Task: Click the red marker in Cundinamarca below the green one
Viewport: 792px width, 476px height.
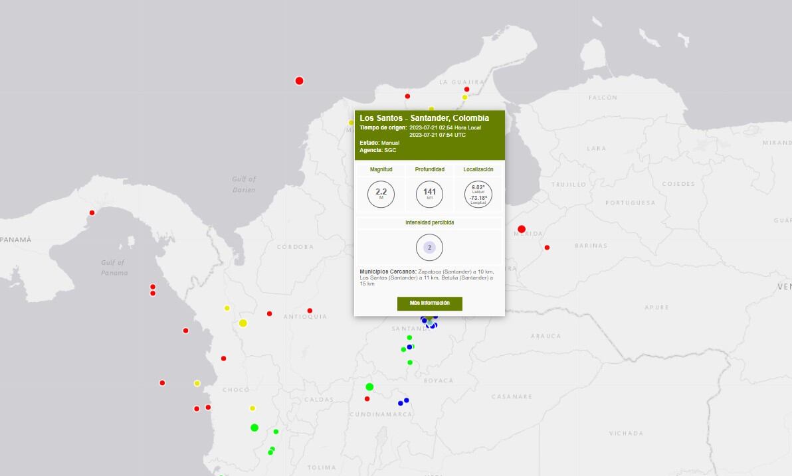Action: coord(367,399)
